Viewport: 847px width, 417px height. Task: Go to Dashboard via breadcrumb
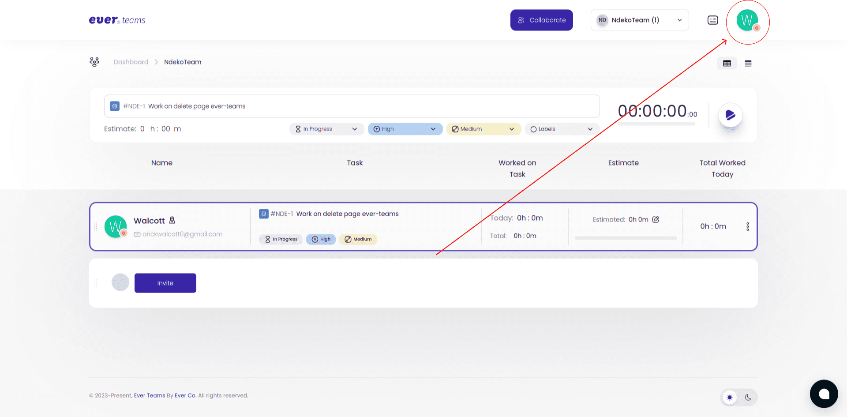coord(131,62)
